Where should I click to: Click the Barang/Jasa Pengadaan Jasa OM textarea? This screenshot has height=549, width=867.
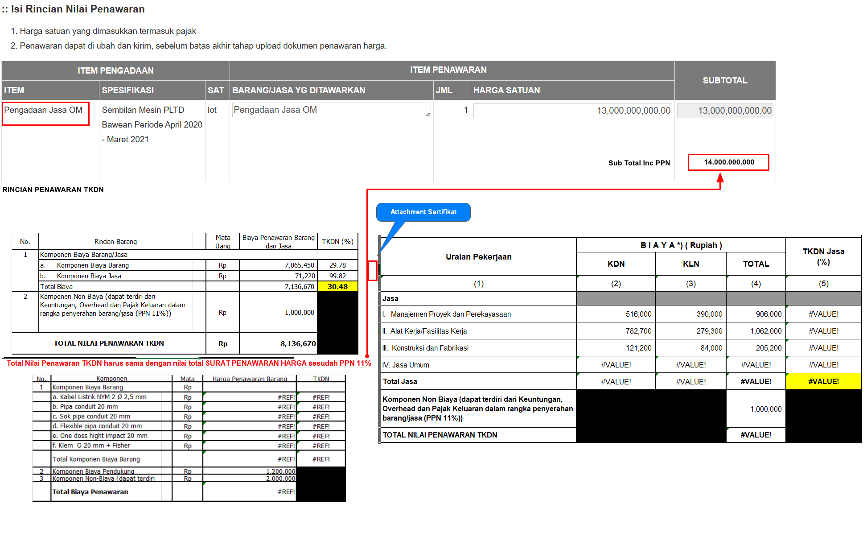pyautogui.click(x=331, y=110)
